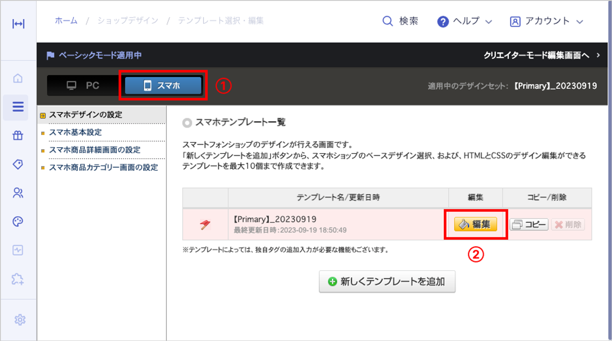
Task: Click テンプレート選択・編集 breadcrumb
Action: 221,21
